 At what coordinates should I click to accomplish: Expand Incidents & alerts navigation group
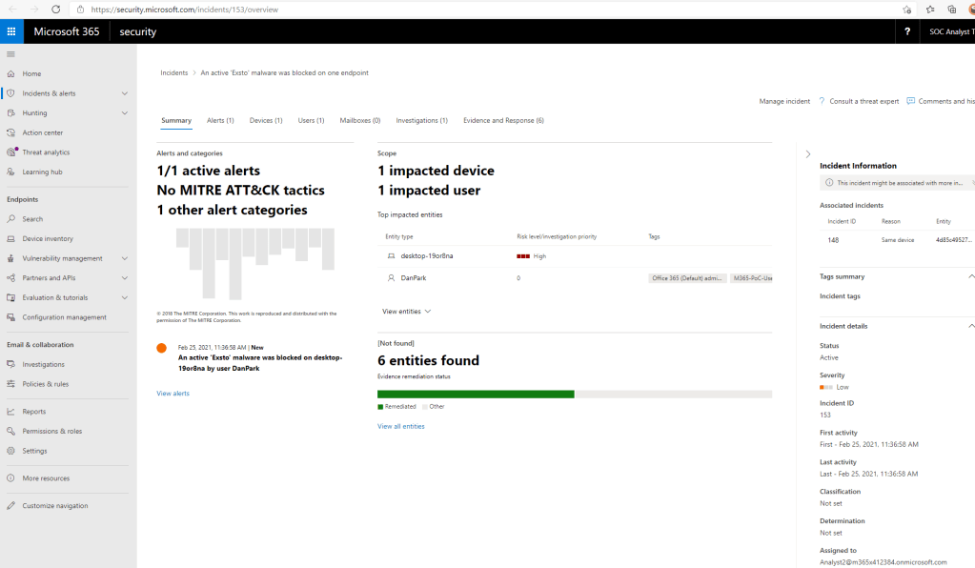(125, 93)
